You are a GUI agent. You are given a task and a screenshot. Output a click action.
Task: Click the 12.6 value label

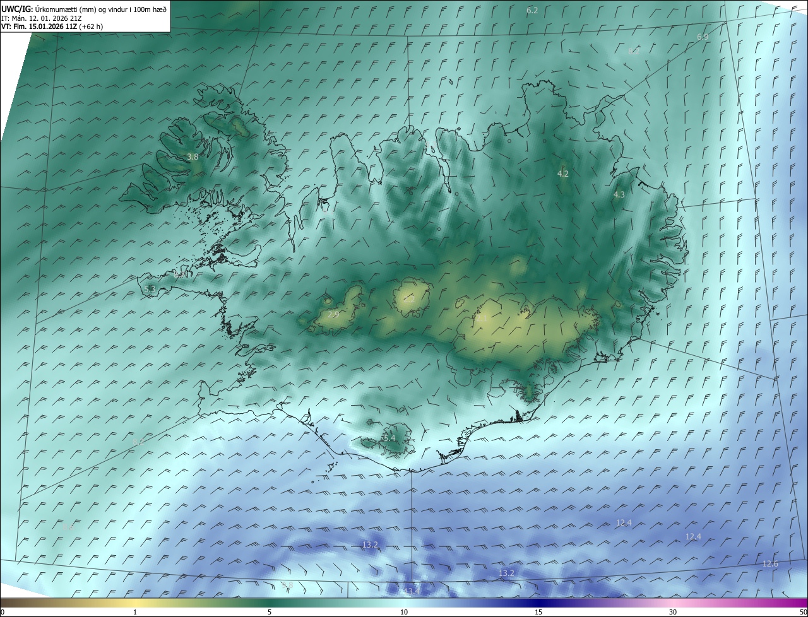coord(770,563)
